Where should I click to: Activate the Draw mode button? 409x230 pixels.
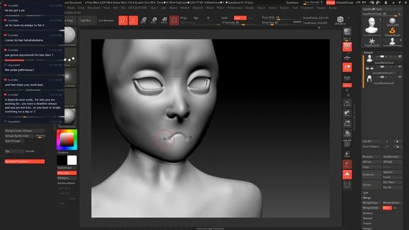coord(134,20)
